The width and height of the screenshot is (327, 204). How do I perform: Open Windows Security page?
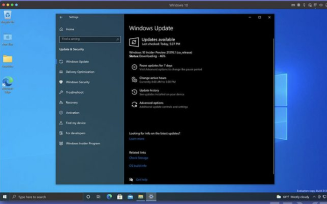pos(78,82)
